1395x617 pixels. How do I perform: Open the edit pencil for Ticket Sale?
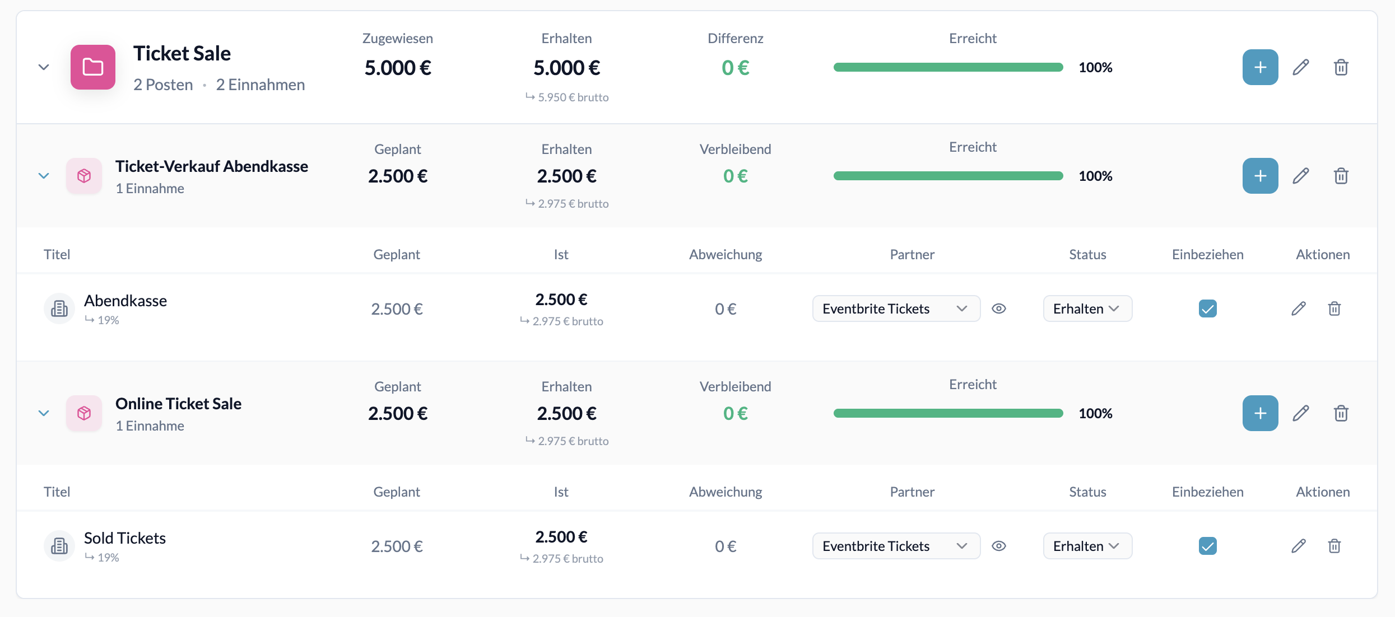tap(1301, 67)
